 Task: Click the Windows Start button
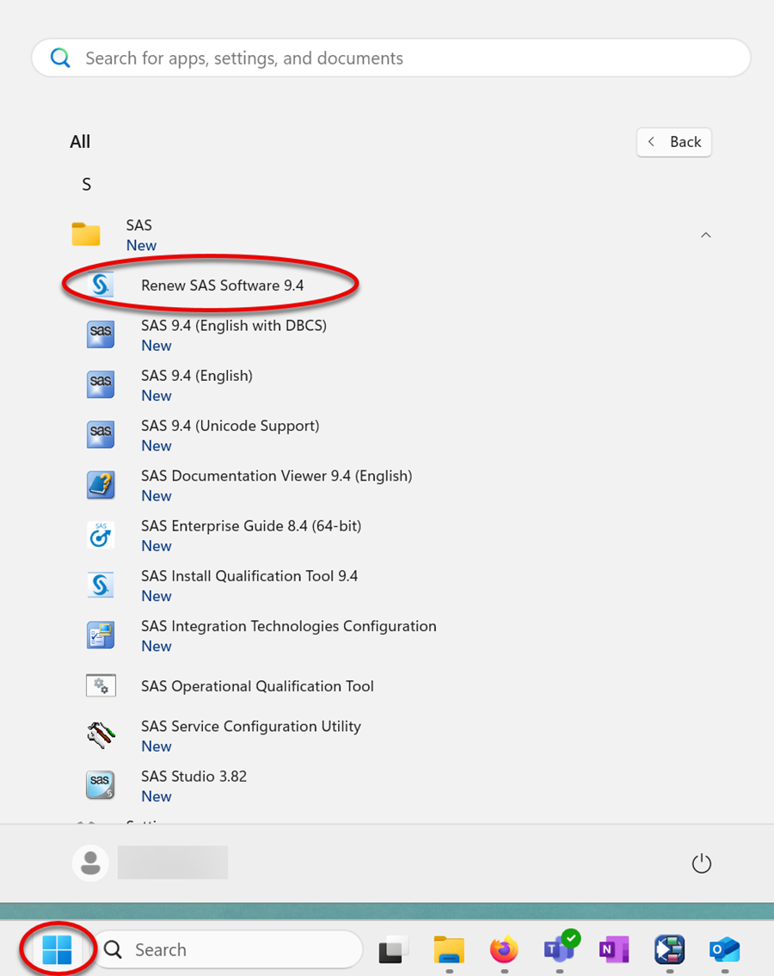click(x=58, y=949)
